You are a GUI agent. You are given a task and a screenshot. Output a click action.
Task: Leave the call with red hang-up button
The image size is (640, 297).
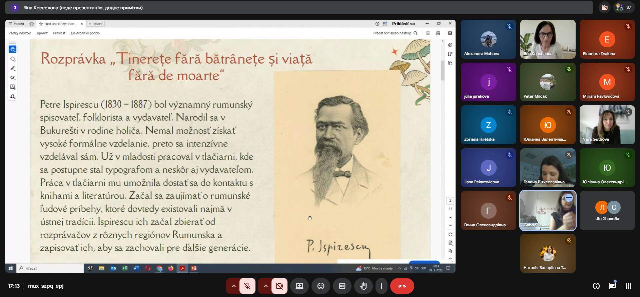(402, 286)
